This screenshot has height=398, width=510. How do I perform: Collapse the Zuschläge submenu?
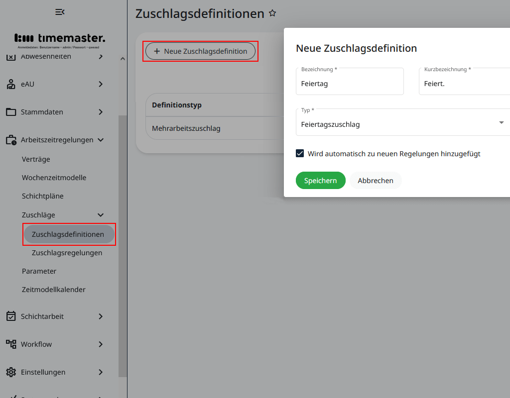point(101,214)
